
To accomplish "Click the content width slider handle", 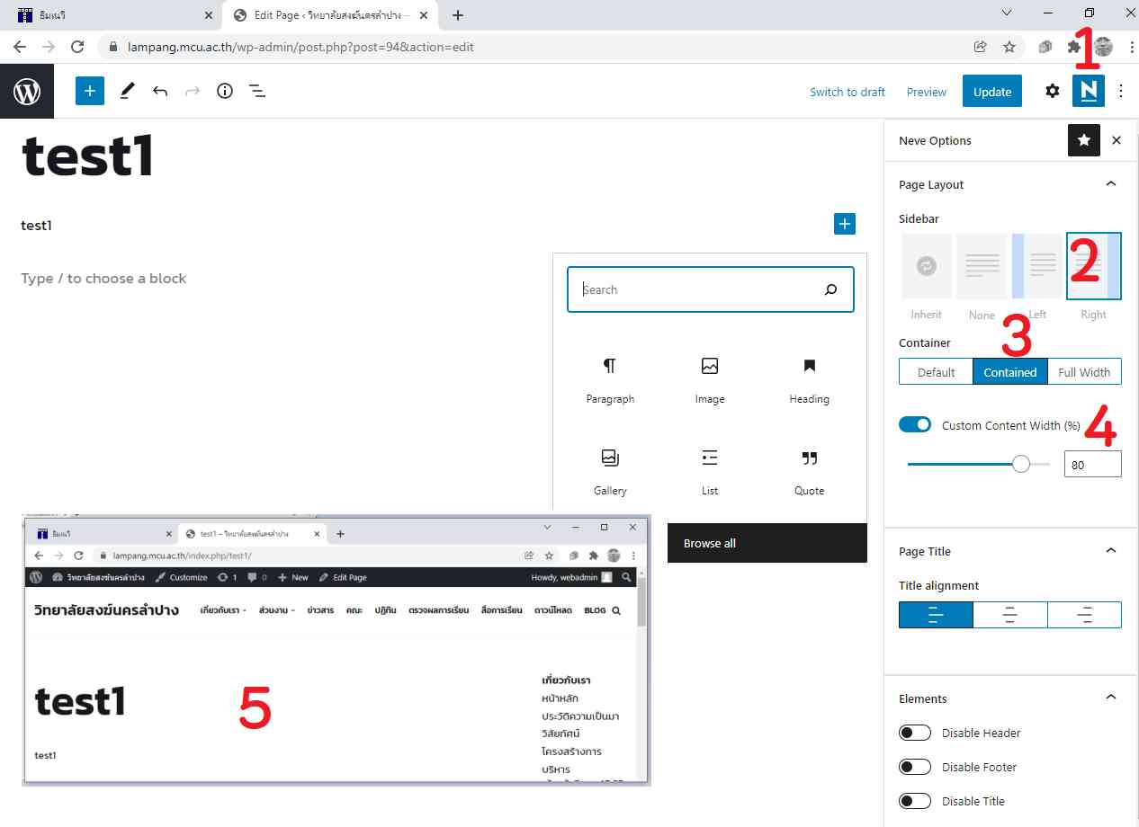I will click(1021, 464).
